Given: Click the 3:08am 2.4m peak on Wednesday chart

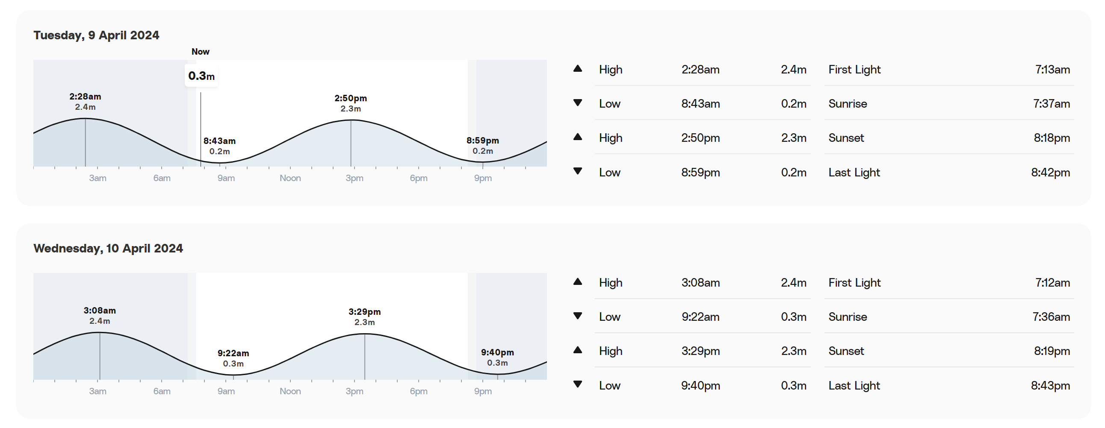Looking at the screenshot, I should (100, 315).
